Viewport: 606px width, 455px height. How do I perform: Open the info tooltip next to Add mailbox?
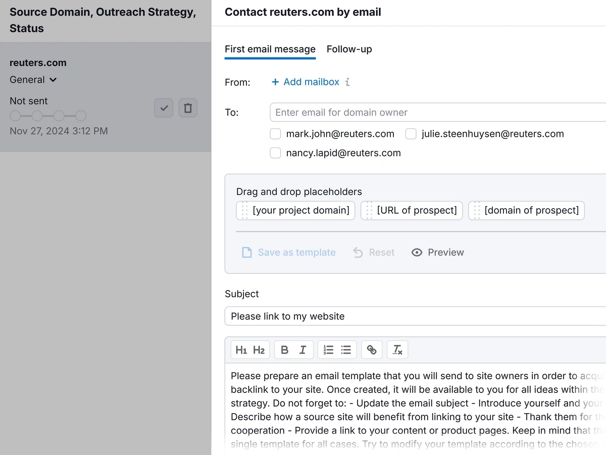pyautogui.click(x=349, y=82)
